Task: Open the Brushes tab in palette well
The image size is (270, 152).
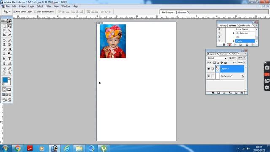Action: 182,12
